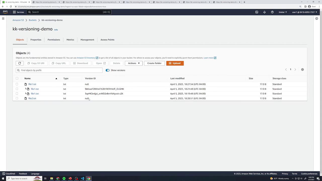Image resolution: width=322 pixels, height=181 pixels.
Task: Click the Upload button
Action: pyautogui.click(x=175, y=63)
